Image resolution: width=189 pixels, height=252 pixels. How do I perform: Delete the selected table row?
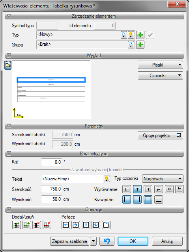(x=47, y=225)
